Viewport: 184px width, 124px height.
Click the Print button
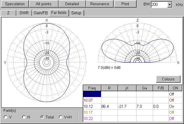pyautogui.click(x=125, y=4)
